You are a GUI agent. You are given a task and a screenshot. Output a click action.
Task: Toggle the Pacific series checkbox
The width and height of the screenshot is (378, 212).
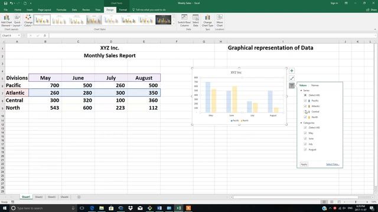[x=305, y=101]
